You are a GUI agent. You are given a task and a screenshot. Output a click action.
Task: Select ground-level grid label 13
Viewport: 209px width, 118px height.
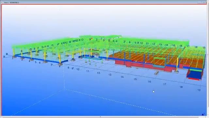(x=110, y=75)
